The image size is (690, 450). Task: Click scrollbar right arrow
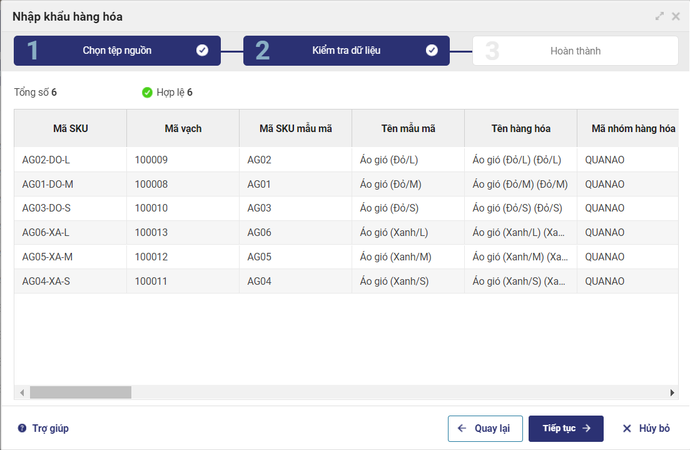click(672, 392)
